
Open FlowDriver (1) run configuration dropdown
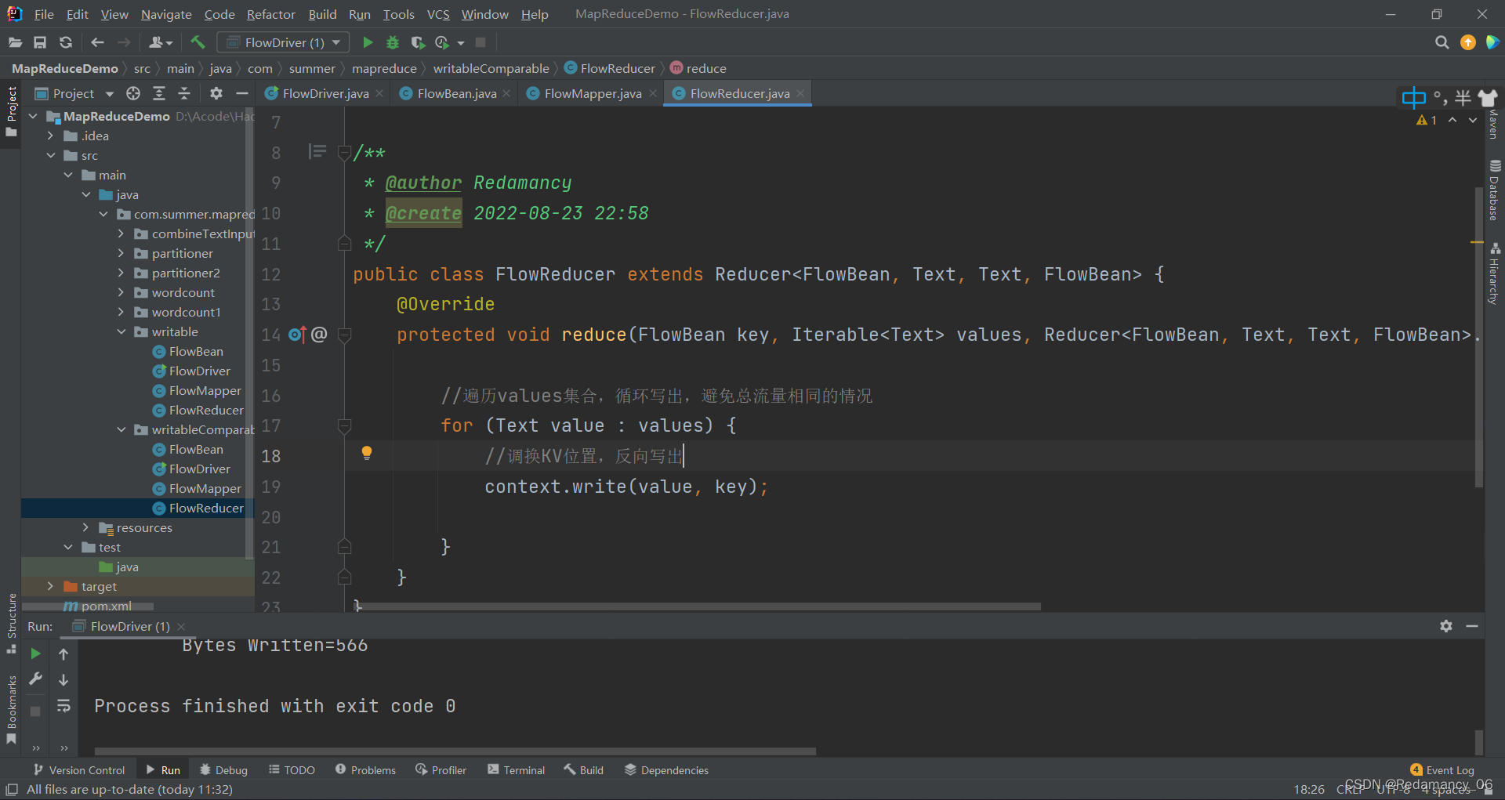pyautogui.click(x=283, y=42)
